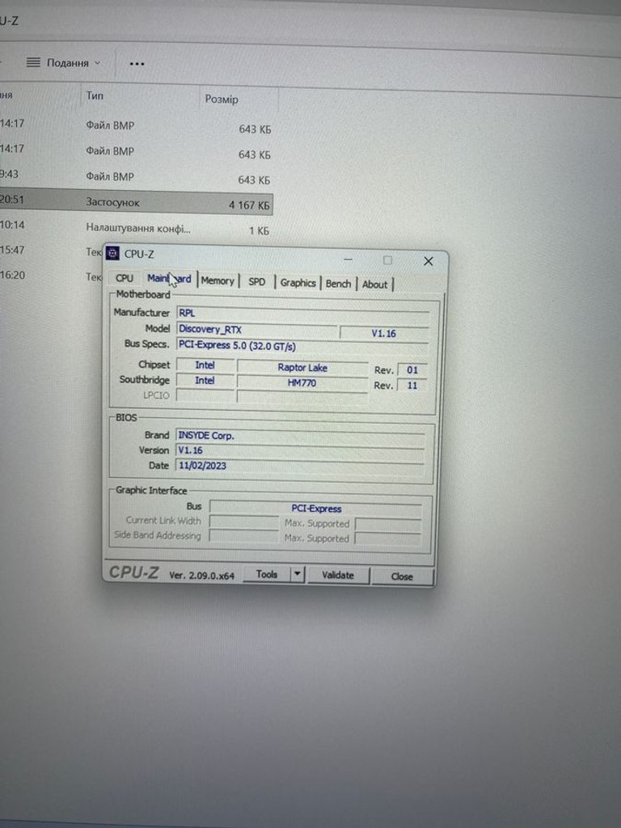The image size is (621, 828).
Task: Click the Chipset Raptor Lake field
Action: [302, 368]
